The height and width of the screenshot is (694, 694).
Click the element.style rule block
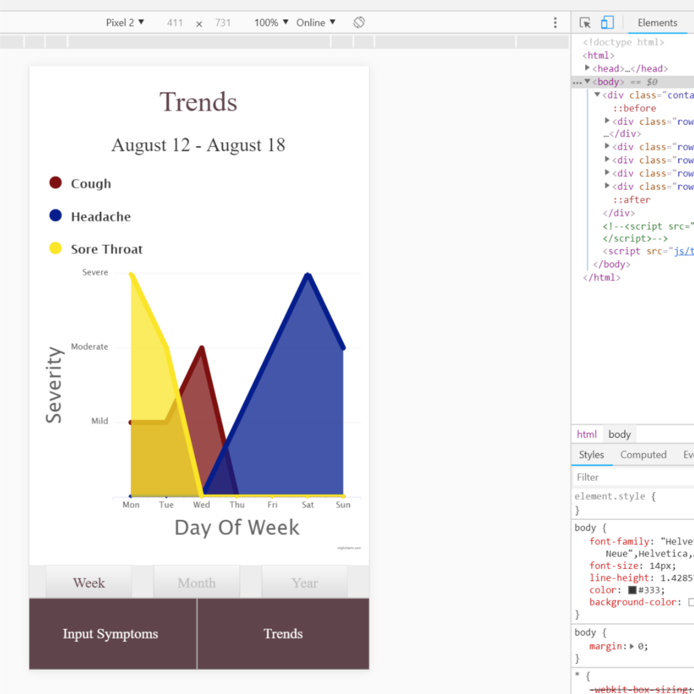[x=633, y=503]
